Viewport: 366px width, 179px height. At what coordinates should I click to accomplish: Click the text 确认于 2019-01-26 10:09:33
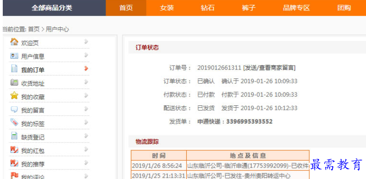[x=259, y=81]
